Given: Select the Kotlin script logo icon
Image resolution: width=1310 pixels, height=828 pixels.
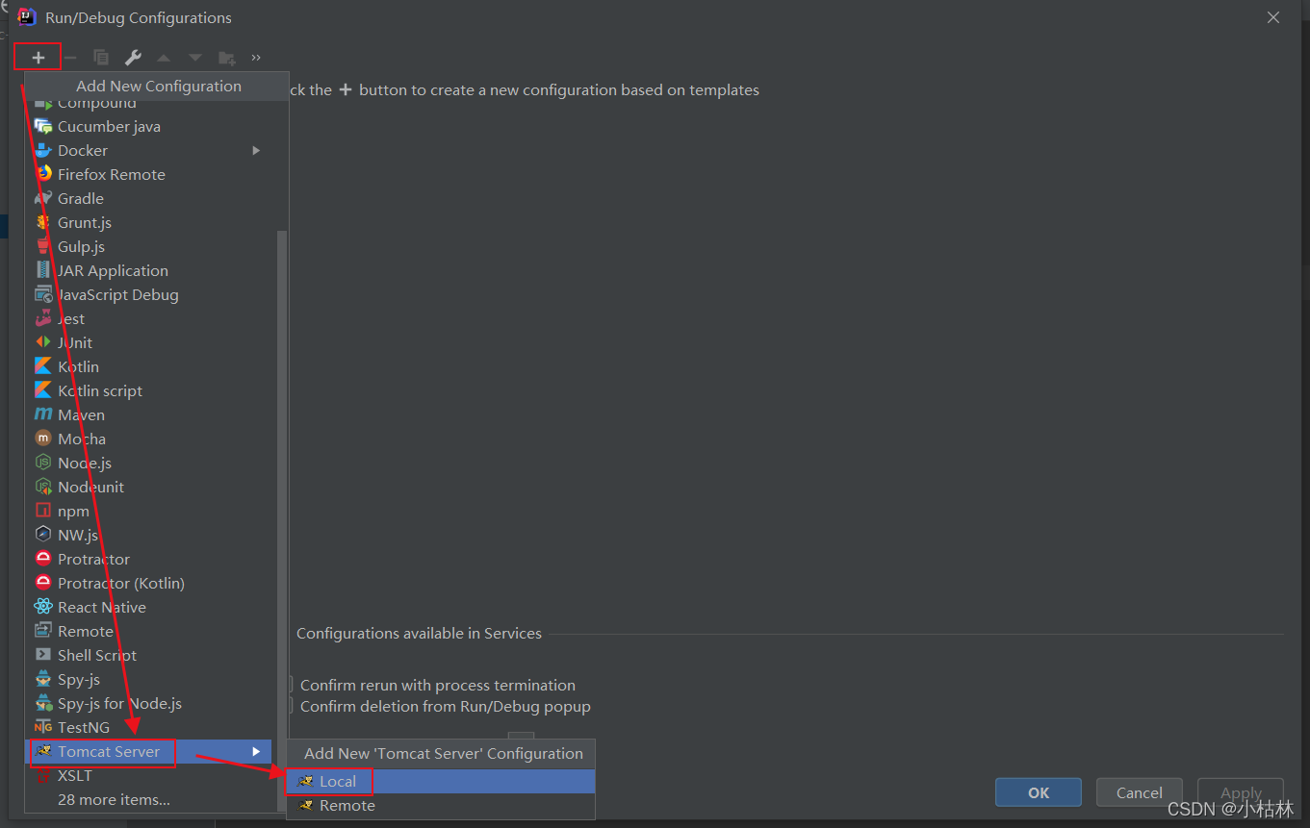Looking at the screenshot, I should [x=43, y=390].
